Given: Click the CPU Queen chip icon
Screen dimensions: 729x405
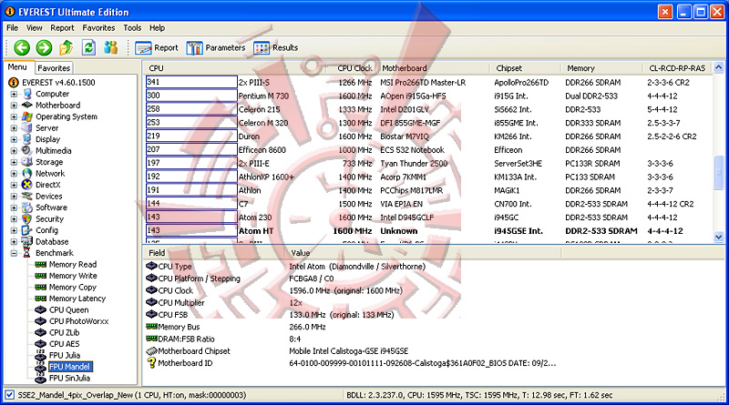Looking at the screenshot, I should [41, 309].
